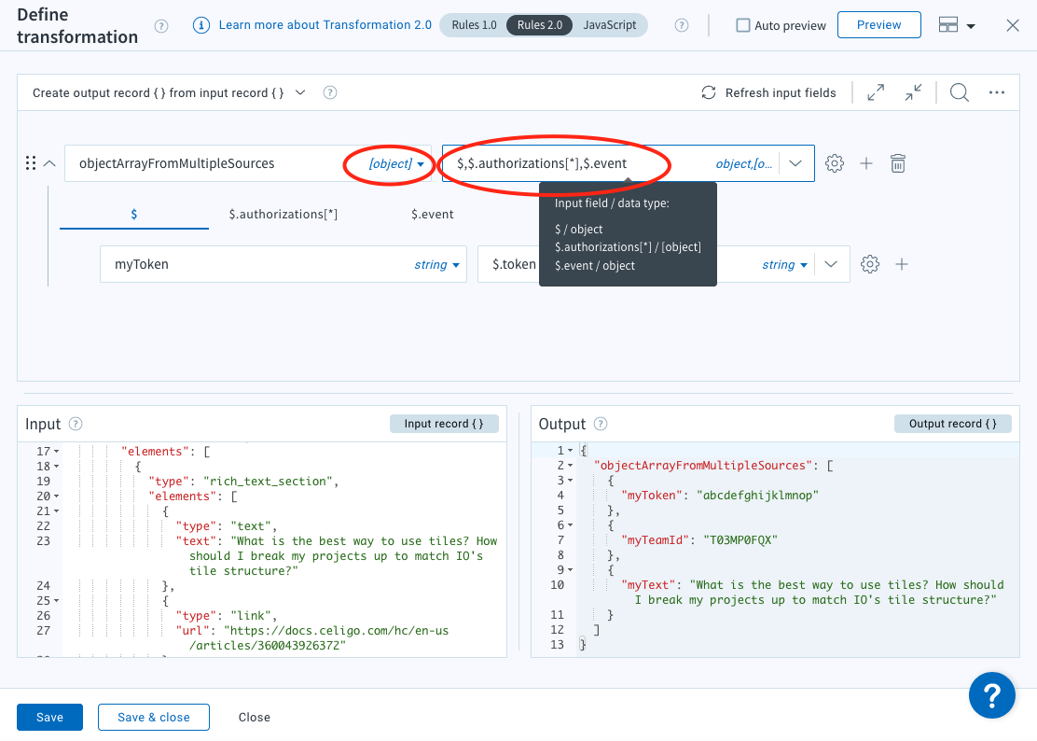
Task: Collapse the objectArrayFromMultipleSources row chevron
Action: point(49,163)
